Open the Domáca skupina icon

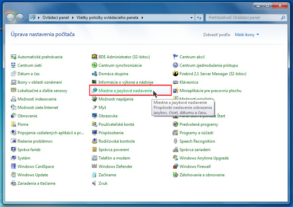[x=95, y=73]
